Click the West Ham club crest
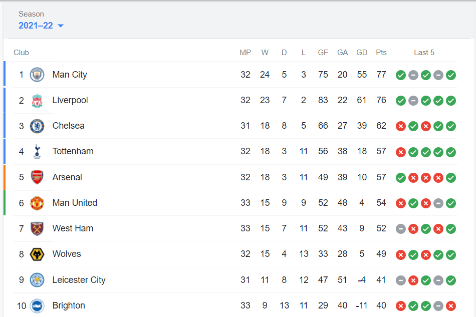The image size is (476, 317). coord(37,228)
